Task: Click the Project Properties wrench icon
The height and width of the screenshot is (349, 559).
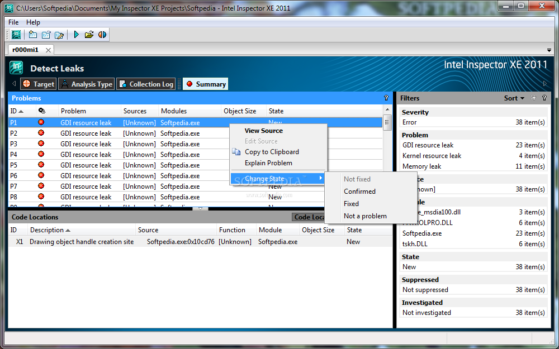Action: click(x=59, y=35)
